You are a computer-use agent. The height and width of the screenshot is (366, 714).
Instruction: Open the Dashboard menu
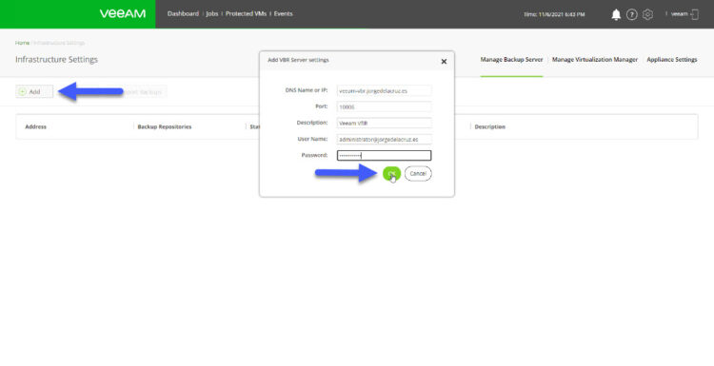(x=183, y=13)
